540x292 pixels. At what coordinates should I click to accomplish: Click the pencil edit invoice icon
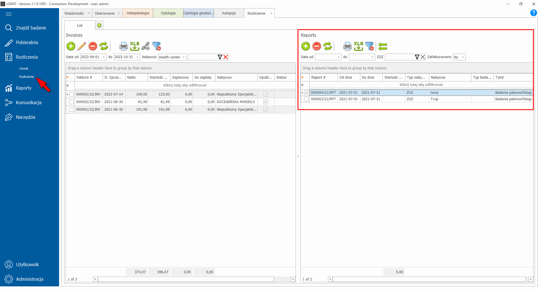(82, 46)
